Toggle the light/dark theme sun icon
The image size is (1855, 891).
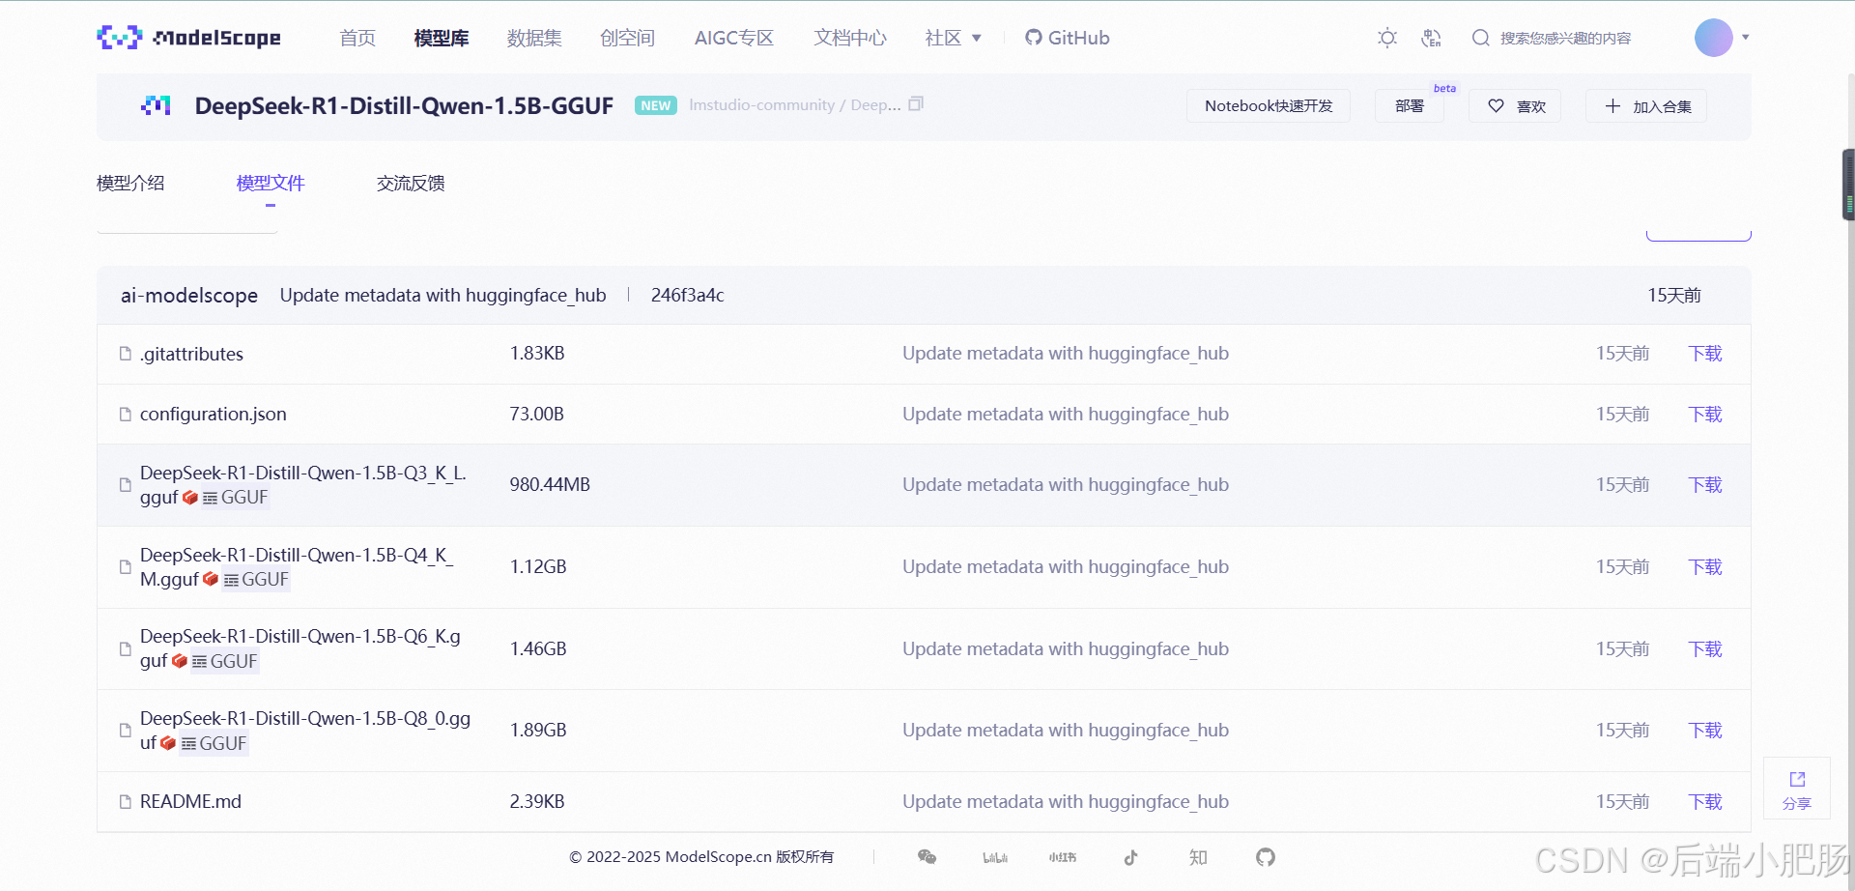(x=1387, y=38)
